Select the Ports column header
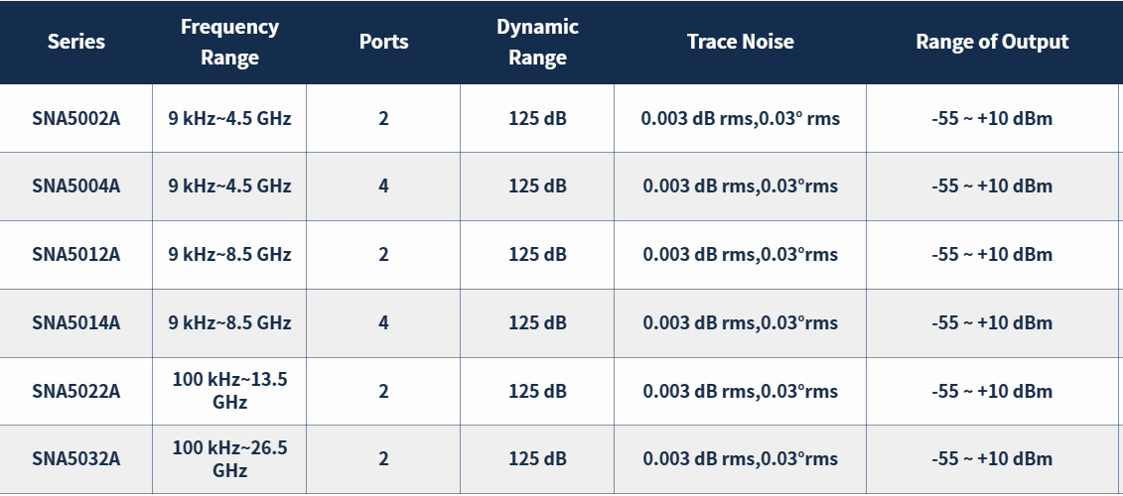Viewport: 1123px width, 496px height. click(383, 42)
